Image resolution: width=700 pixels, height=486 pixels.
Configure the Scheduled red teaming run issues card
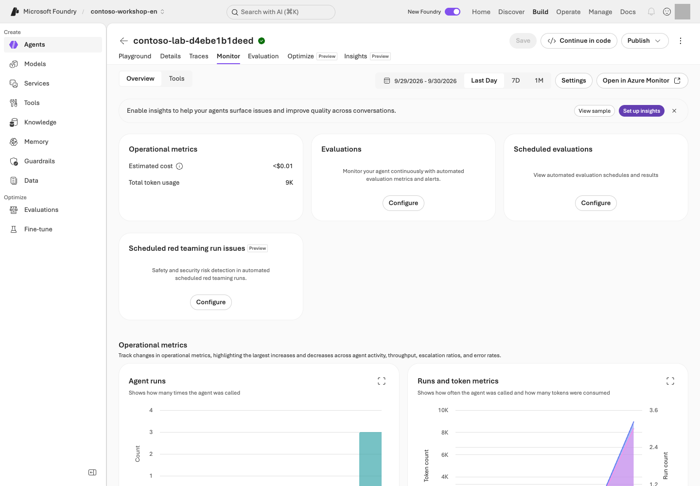(x=211, y=302)
